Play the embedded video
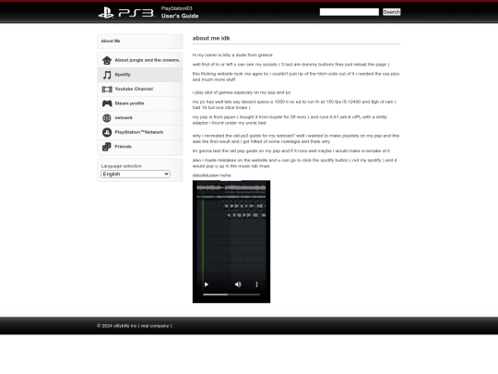This screenshot has width=498, height=374. [207, 284]
